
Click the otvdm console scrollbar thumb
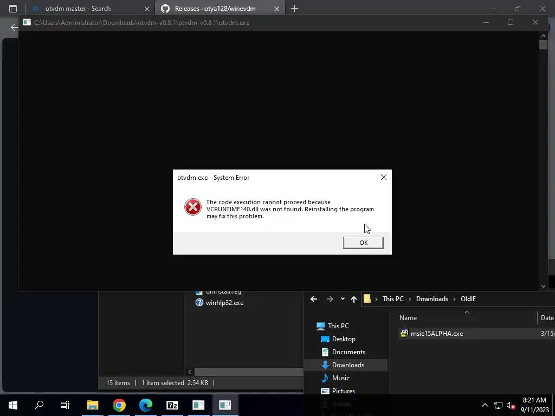(543, 45)
